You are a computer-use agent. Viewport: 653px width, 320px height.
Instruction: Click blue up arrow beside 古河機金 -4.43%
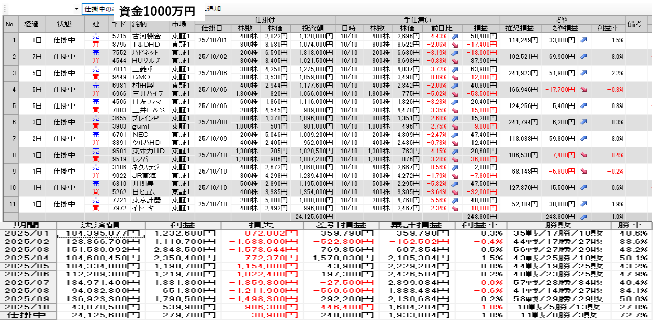(454, 37)
